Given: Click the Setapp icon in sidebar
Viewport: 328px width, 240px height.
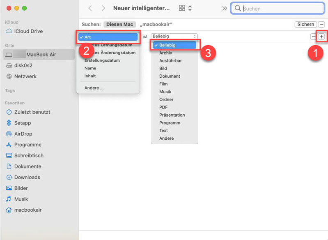Looking at the screenshot, I should click(x=9, y=123).
